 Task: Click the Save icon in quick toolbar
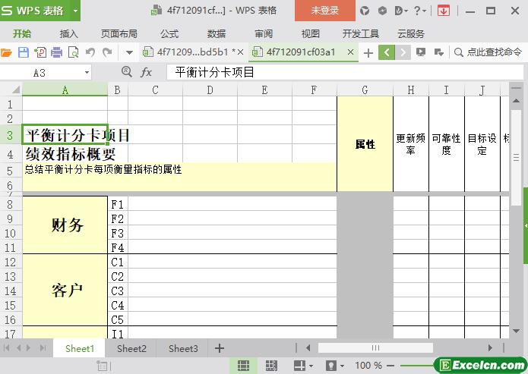[24, 52]
